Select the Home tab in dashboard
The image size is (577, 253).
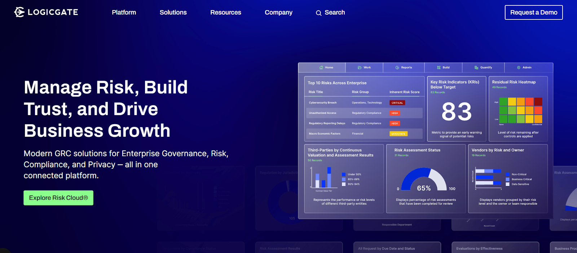[x=322, y=68]
